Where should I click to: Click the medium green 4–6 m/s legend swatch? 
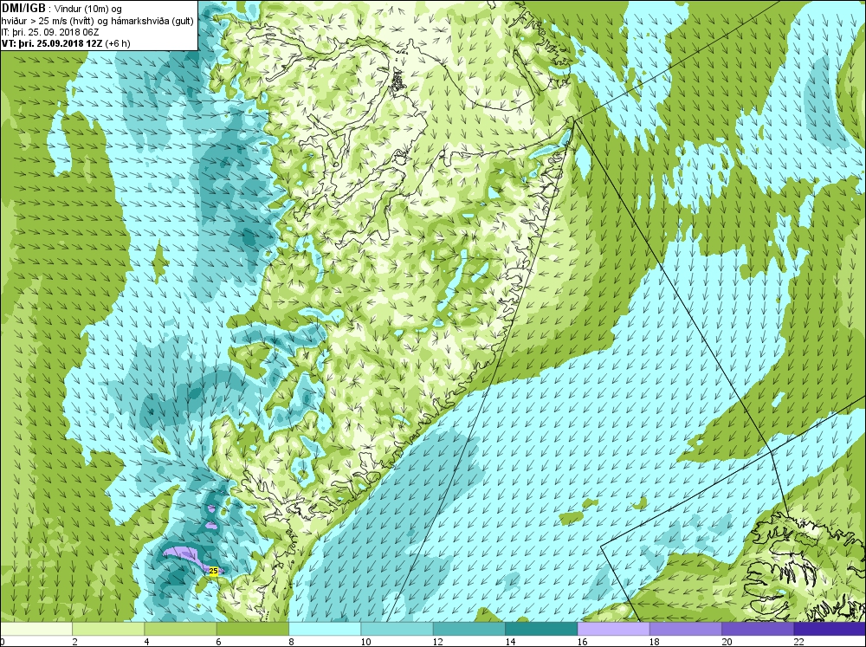181,629
